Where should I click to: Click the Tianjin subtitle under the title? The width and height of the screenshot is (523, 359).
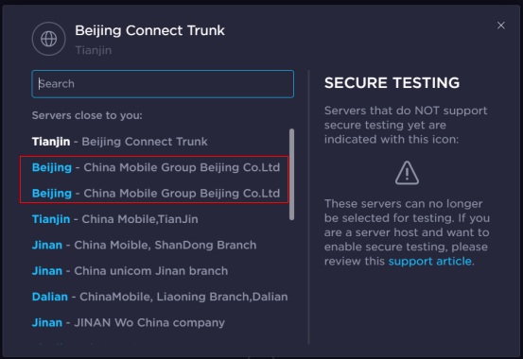tap(94, 50)
